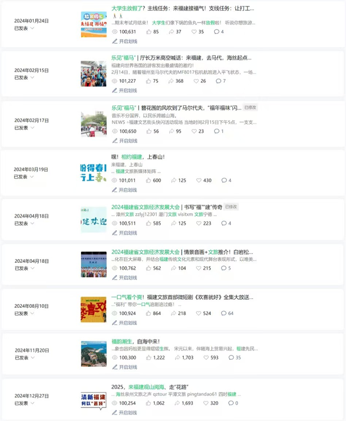
Task: Click 开启划线 under 厅长万米高空喊话 article
Action: coord(125,90)
